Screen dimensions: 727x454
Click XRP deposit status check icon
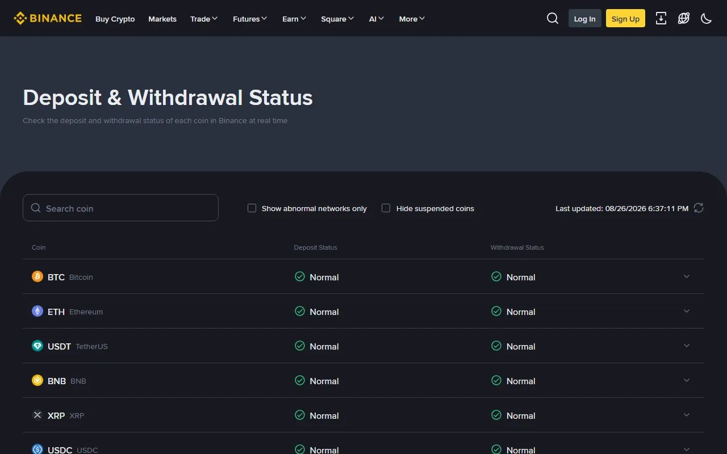pyautogui.click(x=300, y=415)
